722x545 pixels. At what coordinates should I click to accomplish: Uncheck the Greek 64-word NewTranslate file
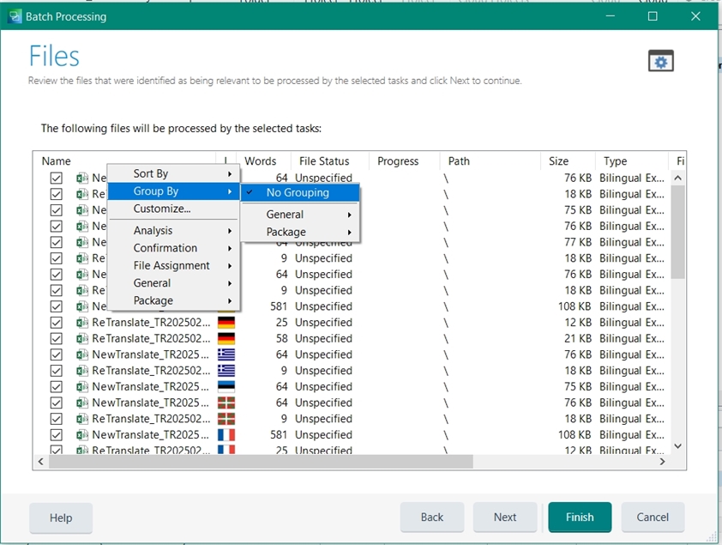(57, 354)
